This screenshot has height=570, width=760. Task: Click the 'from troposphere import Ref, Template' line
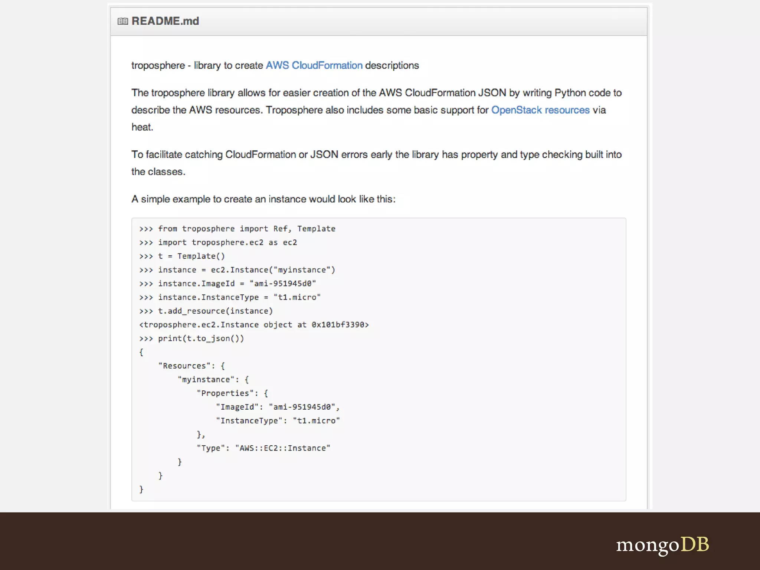click(x=237, y=229)
